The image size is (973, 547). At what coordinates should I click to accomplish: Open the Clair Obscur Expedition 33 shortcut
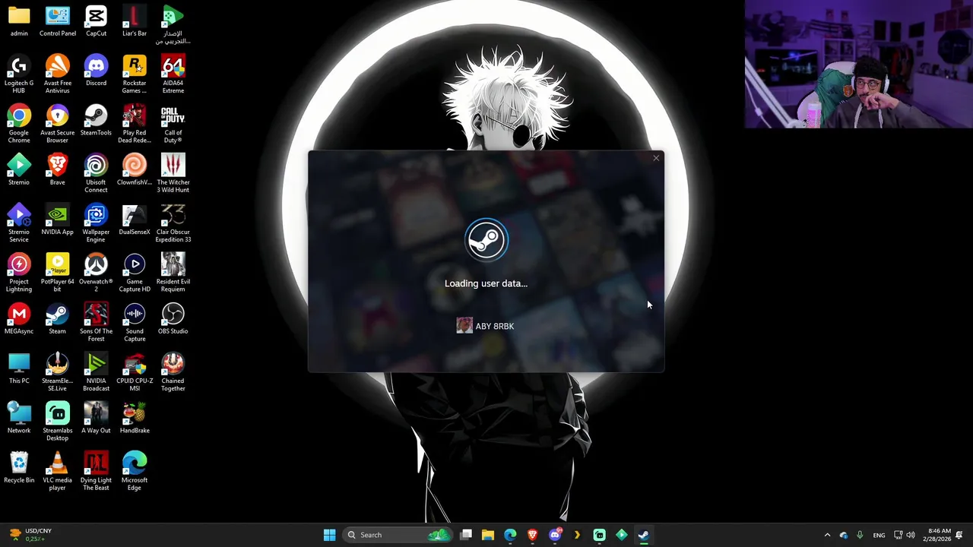(x=173, y=223)
